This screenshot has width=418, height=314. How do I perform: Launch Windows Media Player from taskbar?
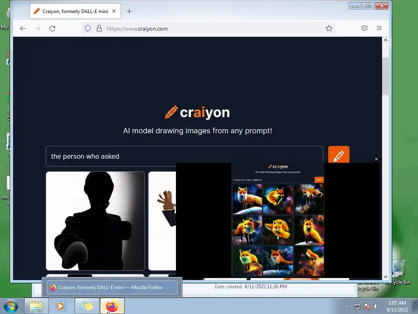pos(61,306)
